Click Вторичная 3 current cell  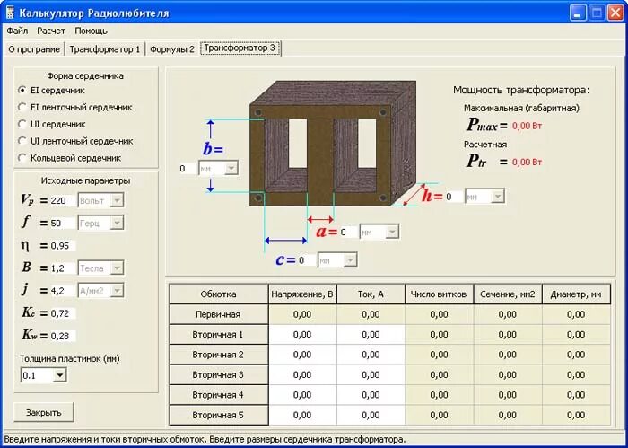coord(371,374)
